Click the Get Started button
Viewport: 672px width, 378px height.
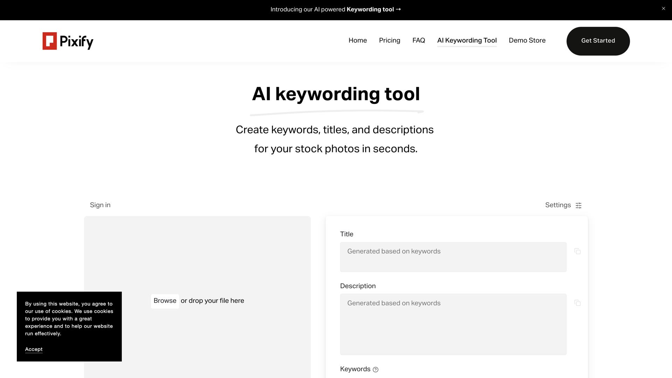point(598,41)
